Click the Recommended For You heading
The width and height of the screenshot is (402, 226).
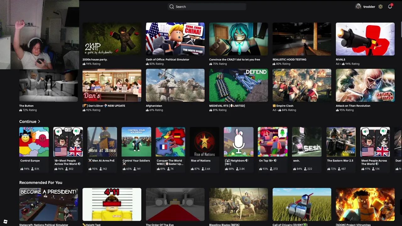coord(41,182)
